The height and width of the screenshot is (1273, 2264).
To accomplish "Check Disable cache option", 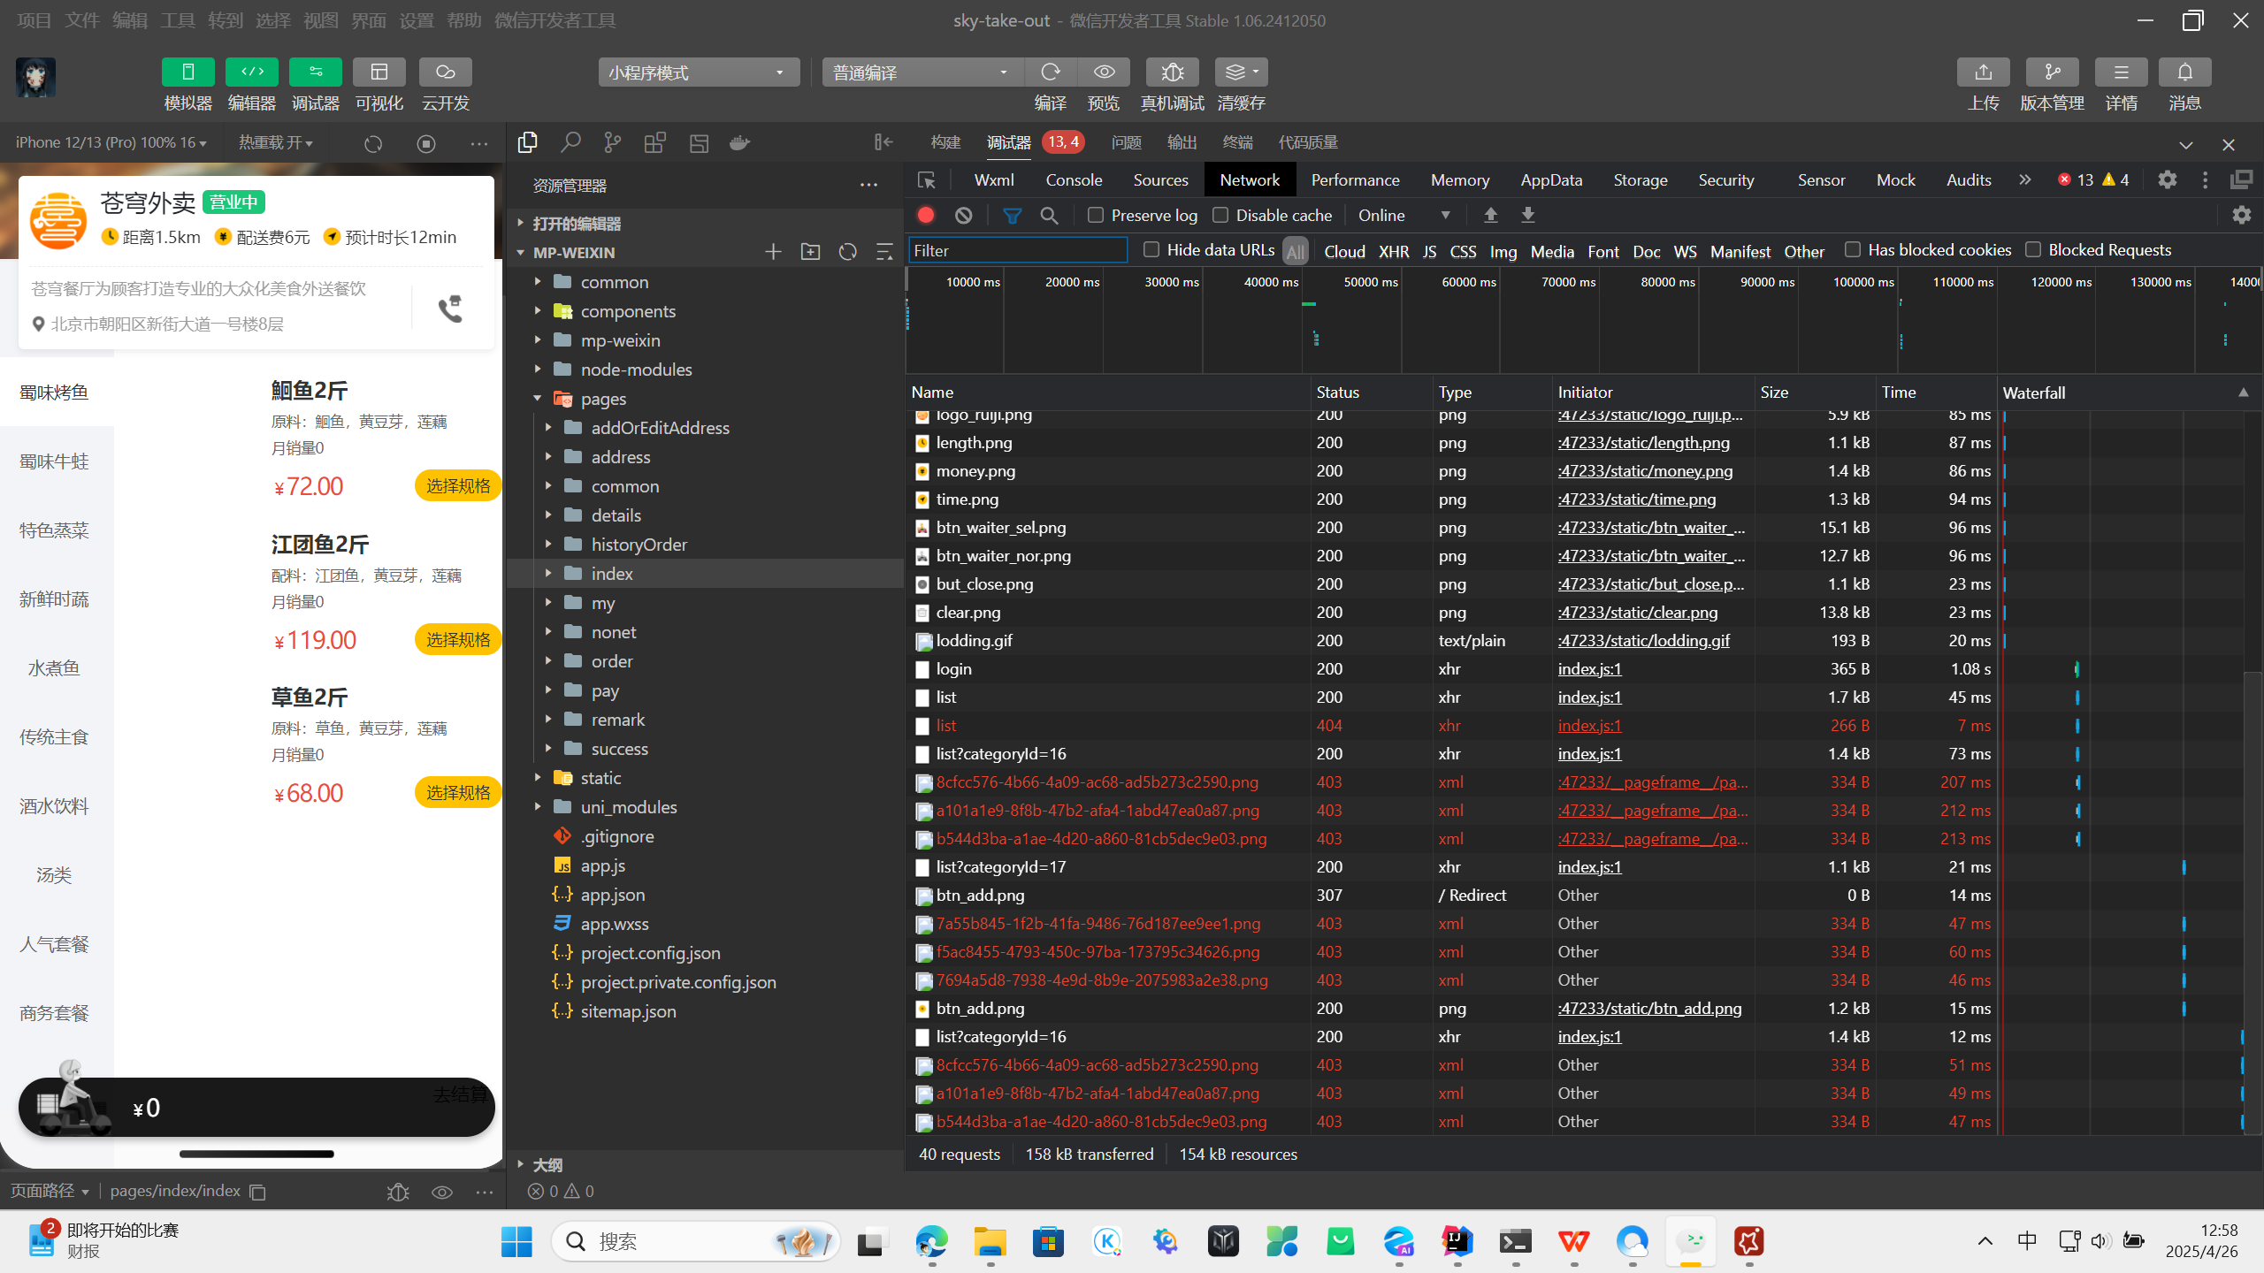I will 1220,216.
